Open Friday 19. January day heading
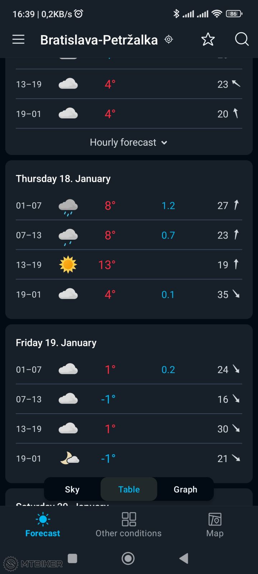The height and width of the screenshot is (574, 258). pos(56,343)
